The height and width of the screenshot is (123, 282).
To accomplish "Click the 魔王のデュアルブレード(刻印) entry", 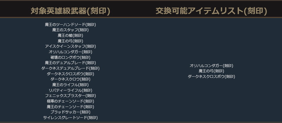I will tap(70, 63).
